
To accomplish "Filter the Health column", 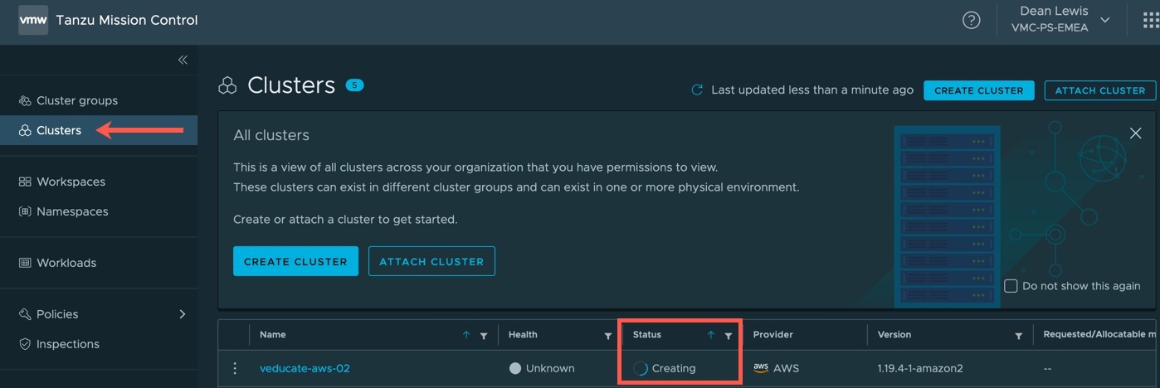I will pos(608,336).
